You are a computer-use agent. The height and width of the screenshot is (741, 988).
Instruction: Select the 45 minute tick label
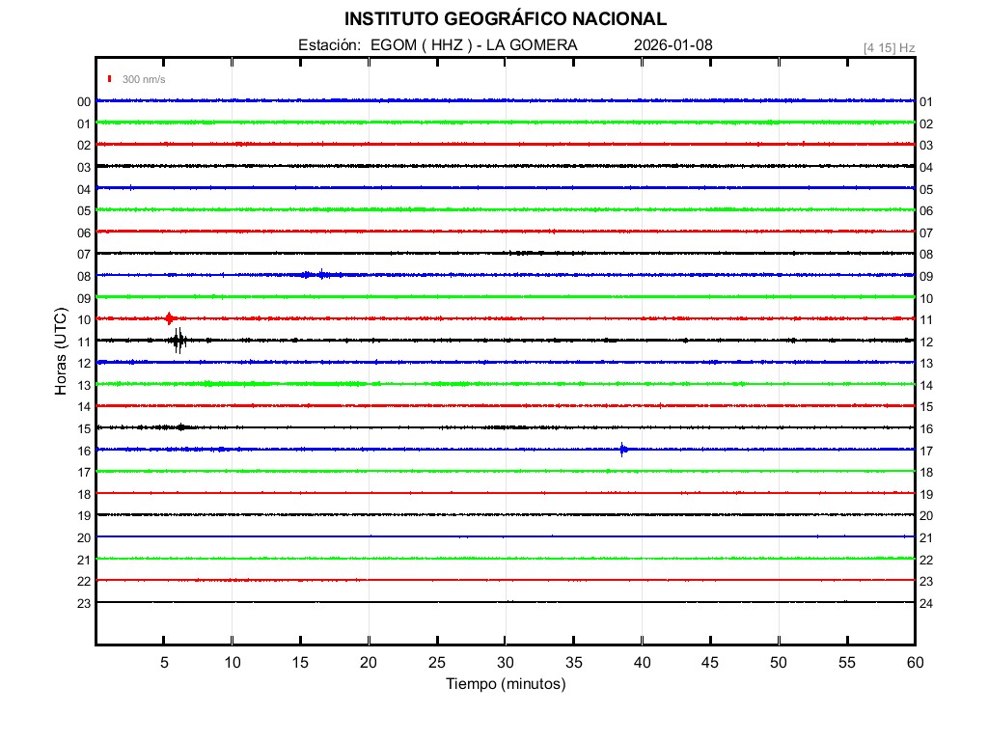709,663
